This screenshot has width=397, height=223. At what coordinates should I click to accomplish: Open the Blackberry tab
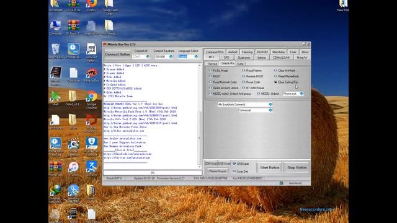(279, 52)
